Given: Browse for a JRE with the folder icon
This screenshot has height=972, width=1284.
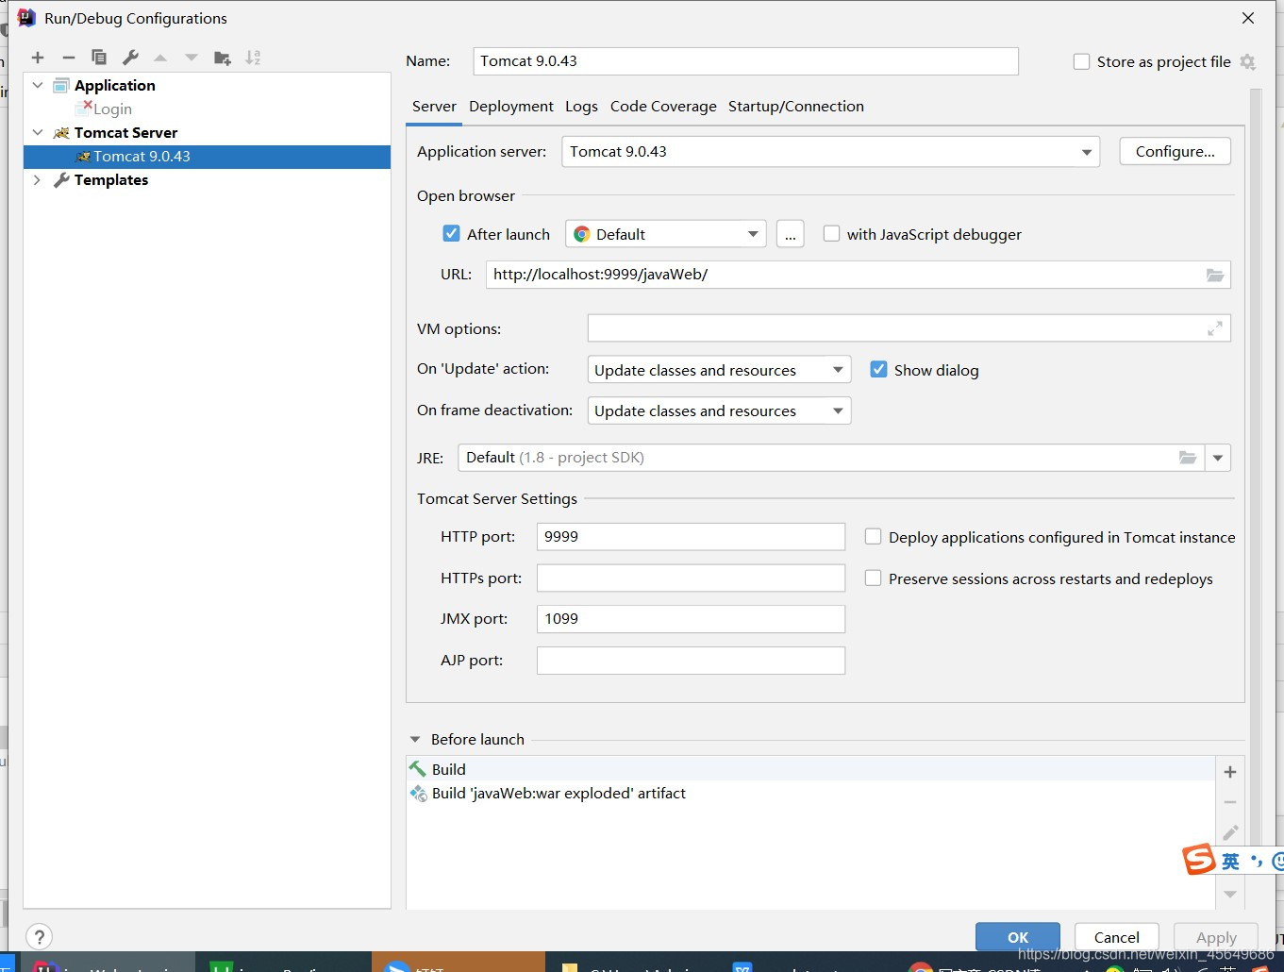Looking at the screenshot, I should pos(1188,458).
